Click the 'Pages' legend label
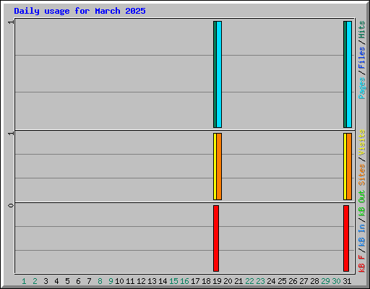 click(362, 88)
